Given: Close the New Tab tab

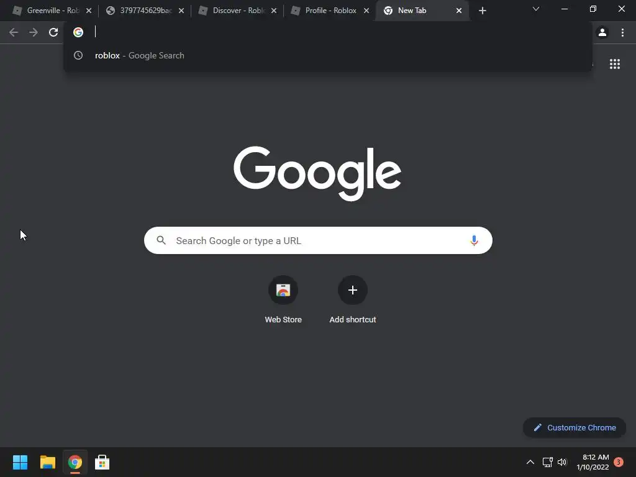Looking at the screenshot, I should click(459, 11).
